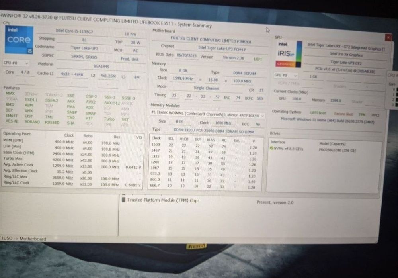Click the Tiger Lake-UP3 codename value

(84, 48)
